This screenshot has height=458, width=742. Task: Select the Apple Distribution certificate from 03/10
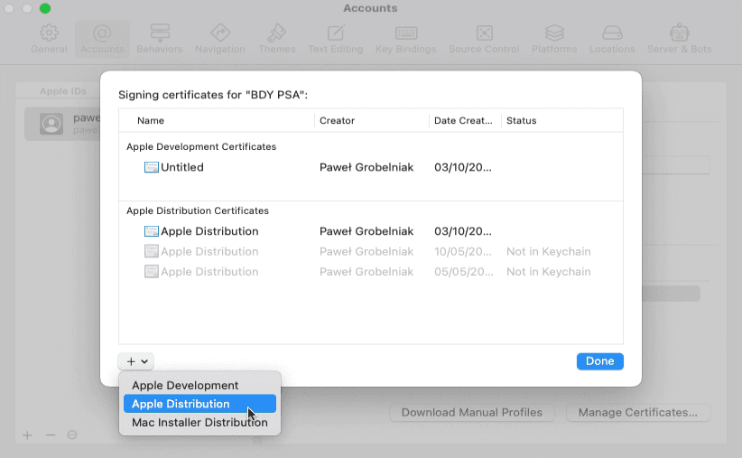pos(371,231)
